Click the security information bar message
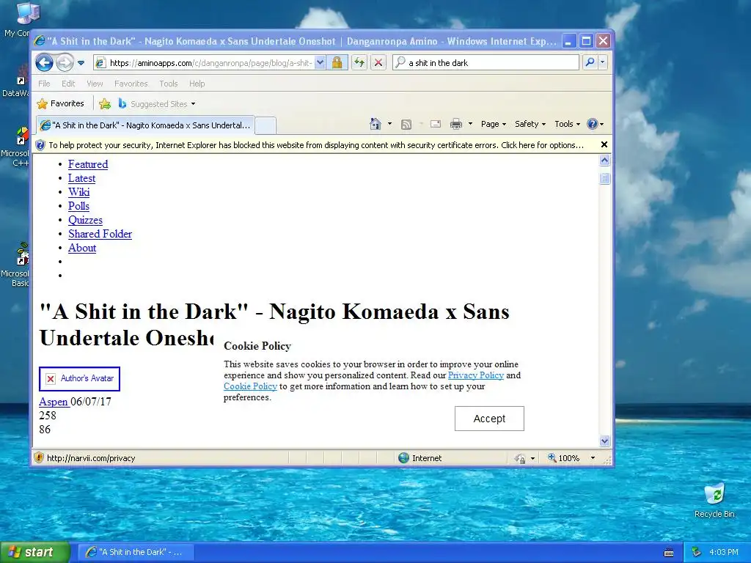This screenshot has height=563, width=751. [x=315, y=145]
